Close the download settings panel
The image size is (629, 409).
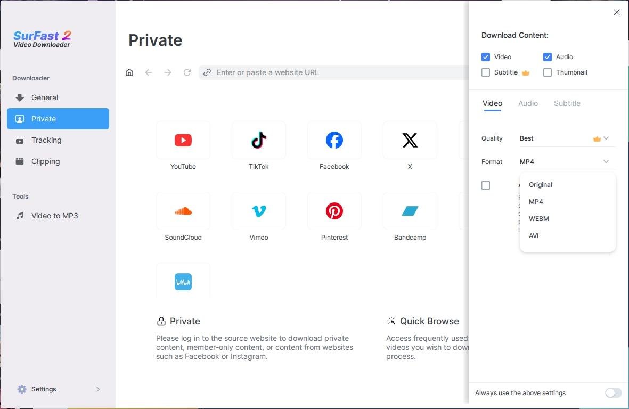click(x=617, y=12)
